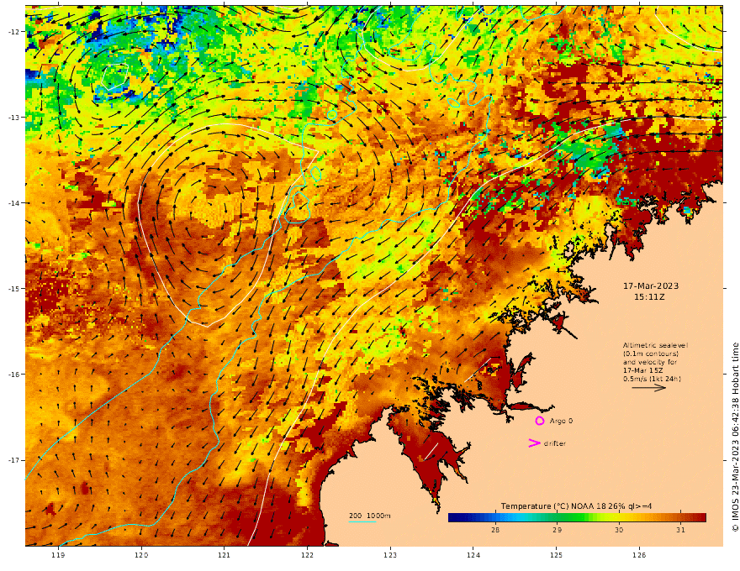Click the vertical IMOS copyright timestamp text

click(735, 437)
